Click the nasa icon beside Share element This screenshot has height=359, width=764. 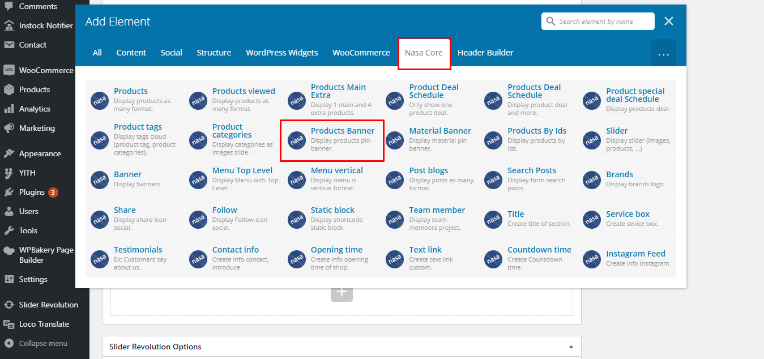point(100,220)
